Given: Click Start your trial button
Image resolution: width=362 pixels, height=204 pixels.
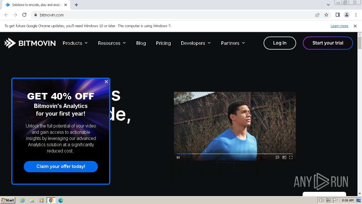Looking at the screenshot, I should (x=328, y=43).
